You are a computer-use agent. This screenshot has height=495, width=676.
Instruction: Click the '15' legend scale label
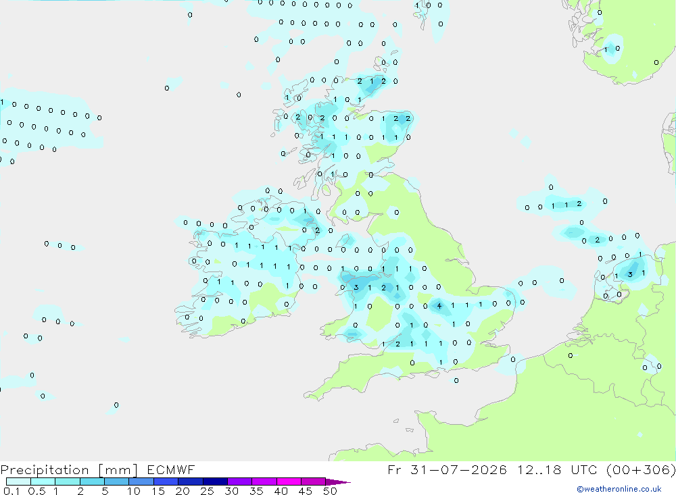(x=158, y=491)
